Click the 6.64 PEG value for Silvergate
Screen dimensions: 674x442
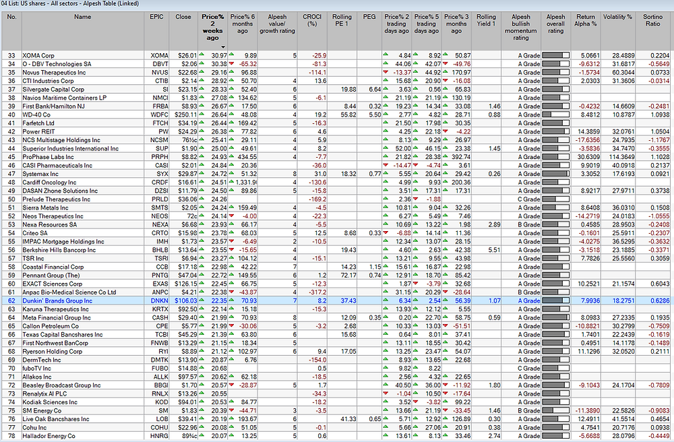[369, 90]
